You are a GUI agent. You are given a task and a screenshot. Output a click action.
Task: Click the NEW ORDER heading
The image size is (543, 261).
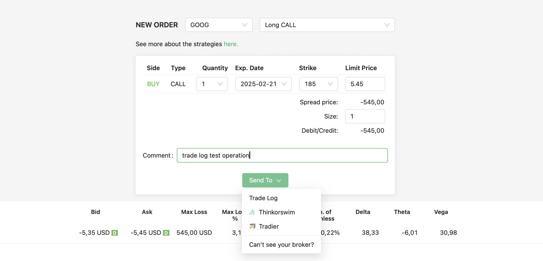pos(157,25)
